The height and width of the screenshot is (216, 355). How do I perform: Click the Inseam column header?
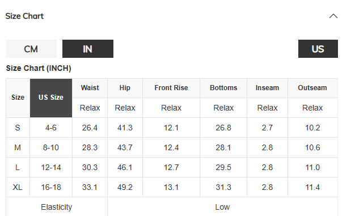267,88
